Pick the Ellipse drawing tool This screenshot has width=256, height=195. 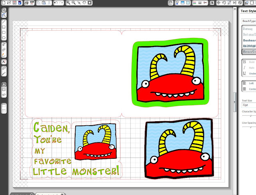4,38
